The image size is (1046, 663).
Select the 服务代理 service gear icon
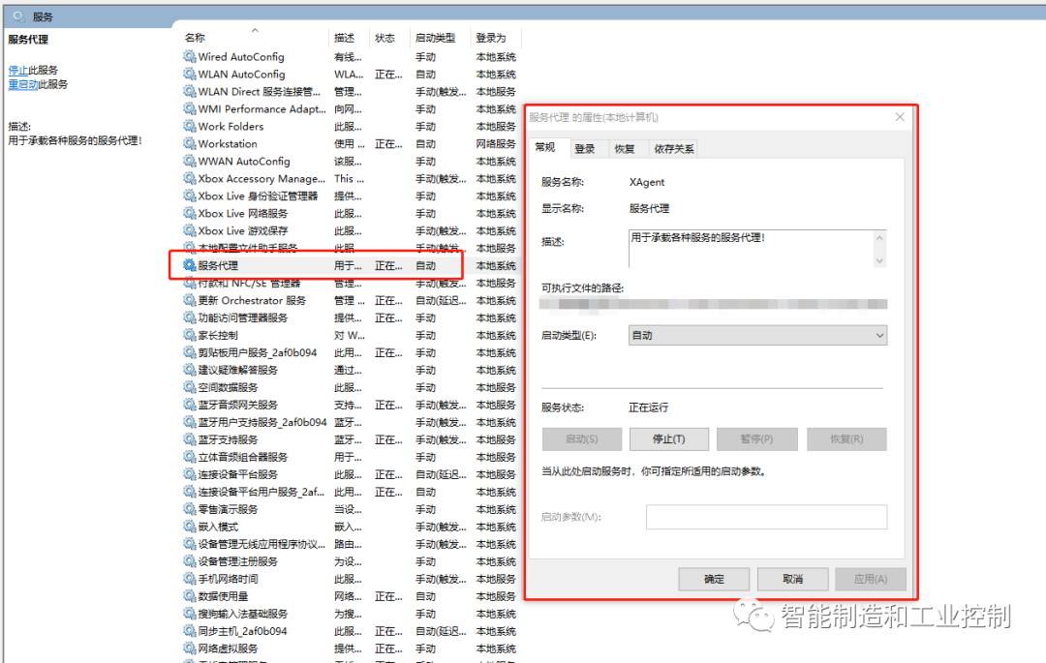(x=189, y=265)
